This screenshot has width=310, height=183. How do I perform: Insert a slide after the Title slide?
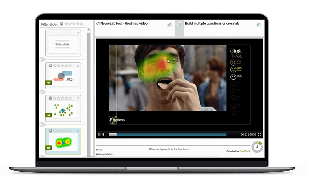click(42, 59)
